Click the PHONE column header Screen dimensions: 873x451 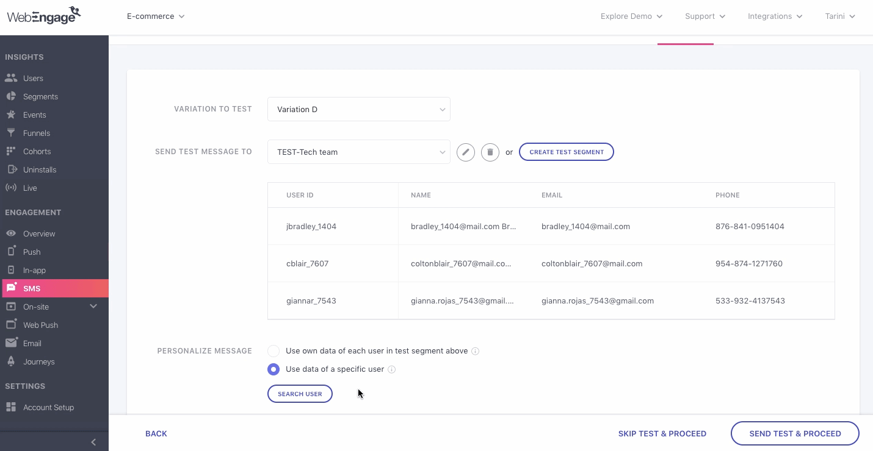coord(727,195)
